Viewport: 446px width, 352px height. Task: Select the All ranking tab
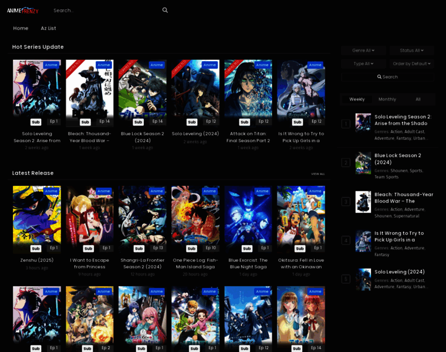[418, 99]
